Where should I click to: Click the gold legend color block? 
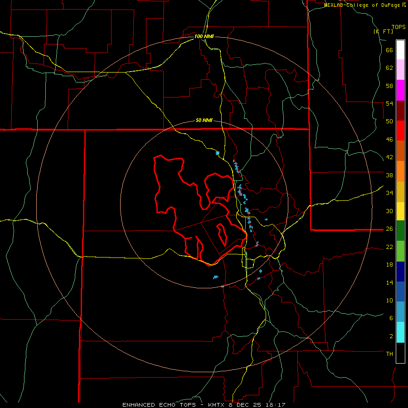400,192
